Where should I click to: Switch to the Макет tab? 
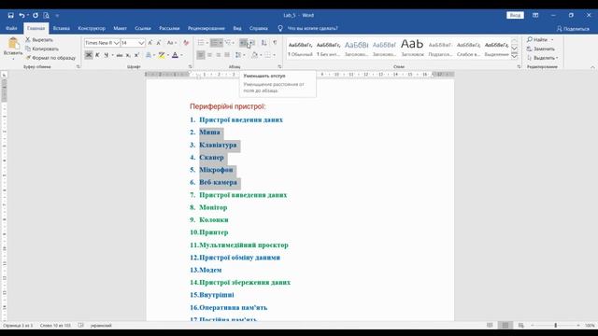[x=120, y=28]
